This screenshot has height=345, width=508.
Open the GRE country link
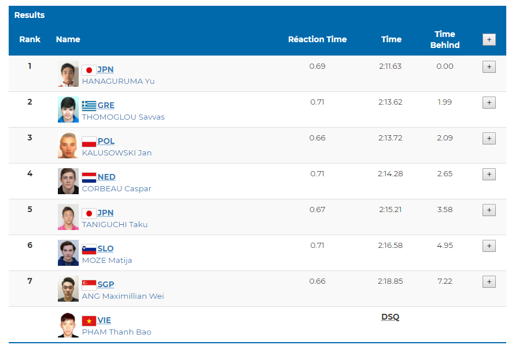tap(106, 106)
